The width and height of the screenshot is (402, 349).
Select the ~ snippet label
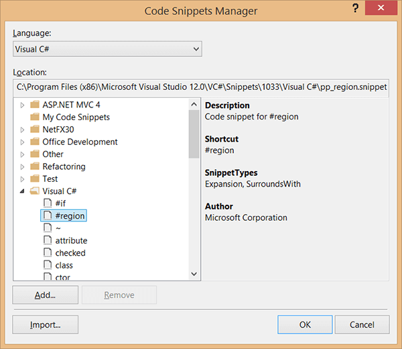[x=58, y=228]
